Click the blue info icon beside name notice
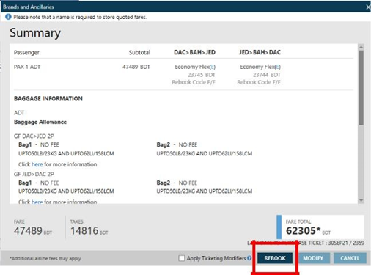371x275 pixels. click(8, 17)
